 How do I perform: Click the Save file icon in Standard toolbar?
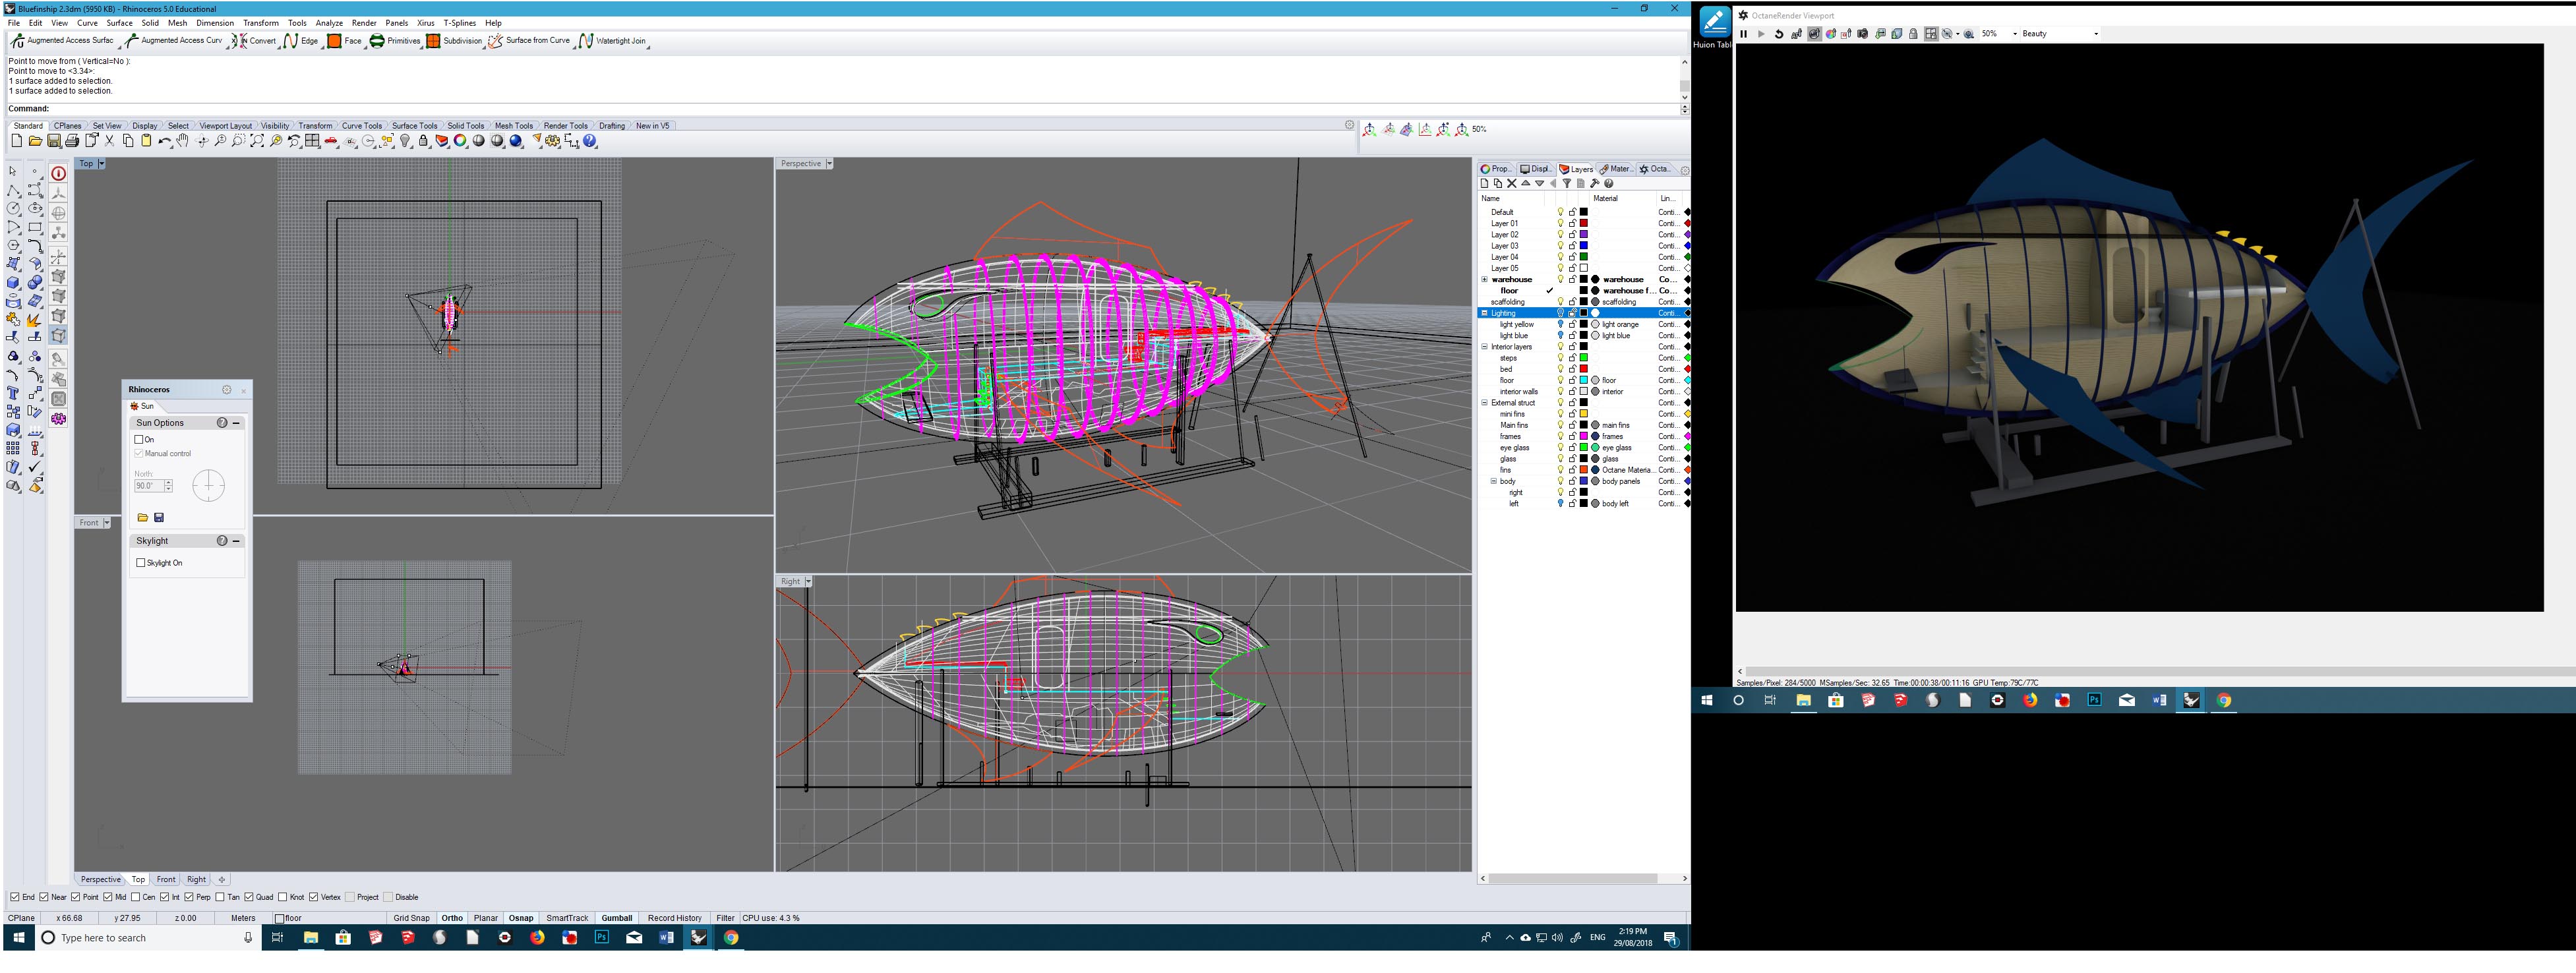click(53, 142)
